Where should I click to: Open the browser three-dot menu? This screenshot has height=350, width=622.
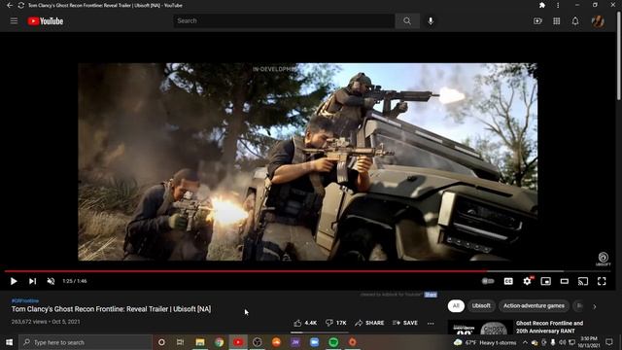[558, 5]
